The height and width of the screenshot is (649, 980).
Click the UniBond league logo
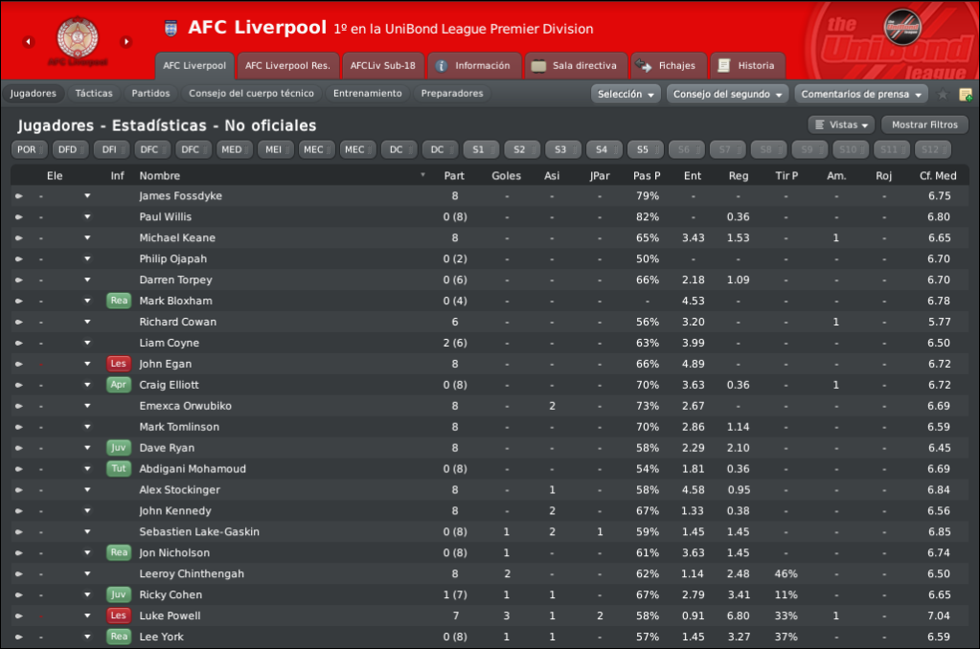click(x=901, y=27)
